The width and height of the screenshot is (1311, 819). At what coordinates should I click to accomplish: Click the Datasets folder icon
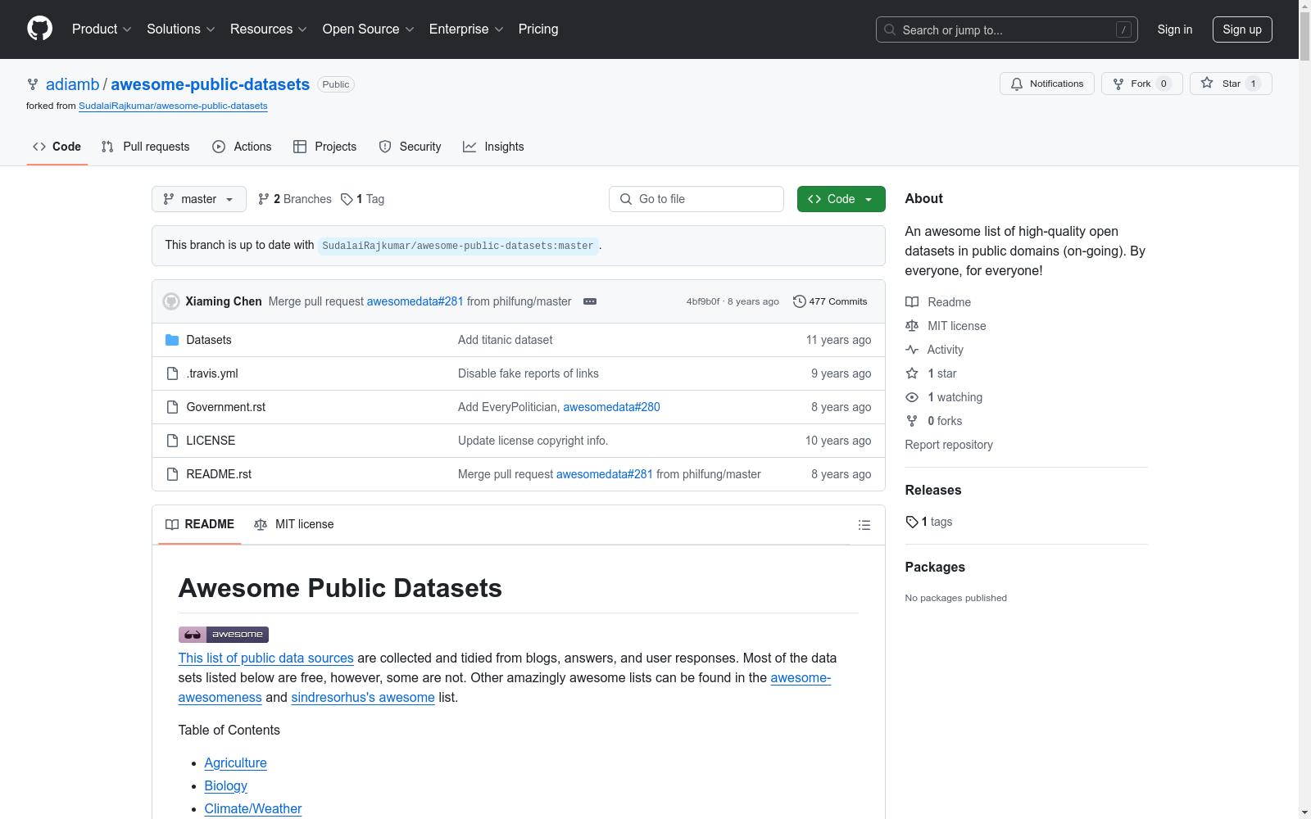(x=172, y=340)
